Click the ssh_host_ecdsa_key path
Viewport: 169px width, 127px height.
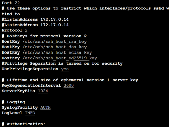tap(57, 52)
